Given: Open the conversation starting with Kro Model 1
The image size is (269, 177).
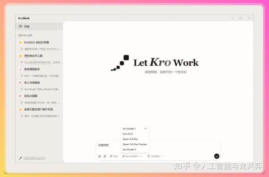Looking at the screenshot, I should [40, 89].
